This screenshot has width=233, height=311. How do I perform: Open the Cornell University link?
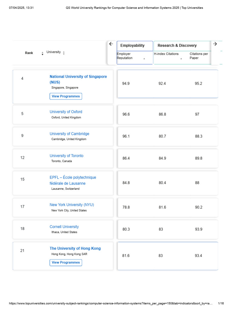pos(64,227)
